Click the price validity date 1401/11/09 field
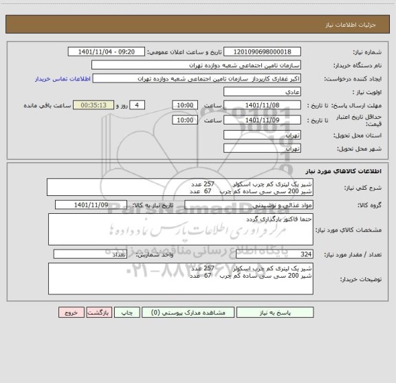Screen dimensions: 396x383 point(262,120)
